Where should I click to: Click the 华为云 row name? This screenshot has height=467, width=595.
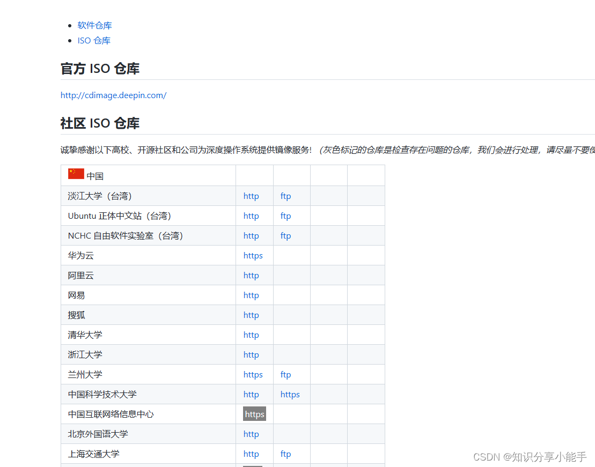81,255
